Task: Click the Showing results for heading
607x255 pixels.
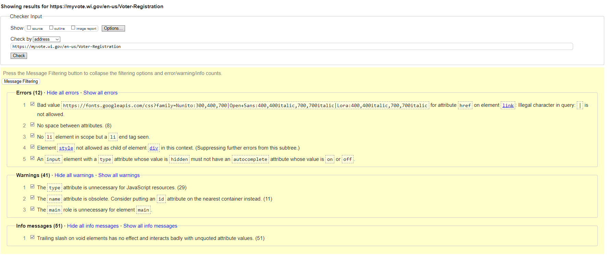Action: tap(82, 7)
